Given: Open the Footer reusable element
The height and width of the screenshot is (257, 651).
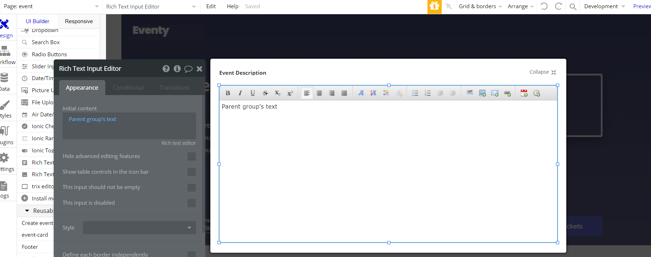Looking at the screenshot, I should point(30,247).
